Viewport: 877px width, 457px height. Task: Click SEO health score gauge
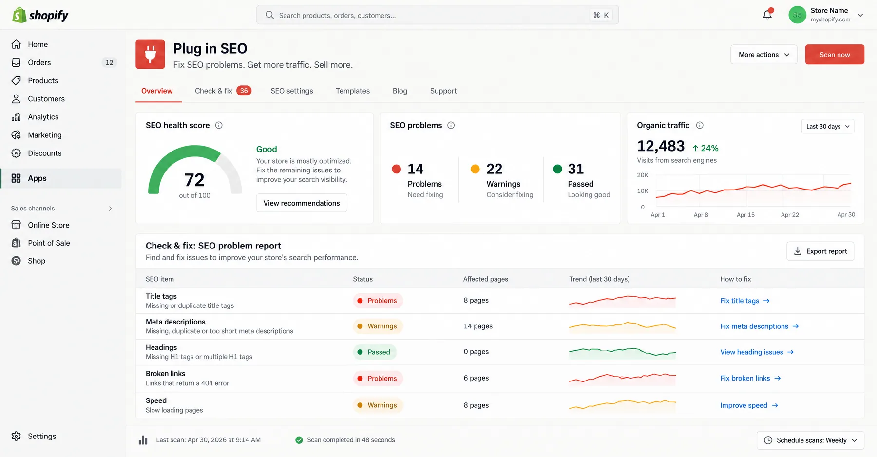195,172
